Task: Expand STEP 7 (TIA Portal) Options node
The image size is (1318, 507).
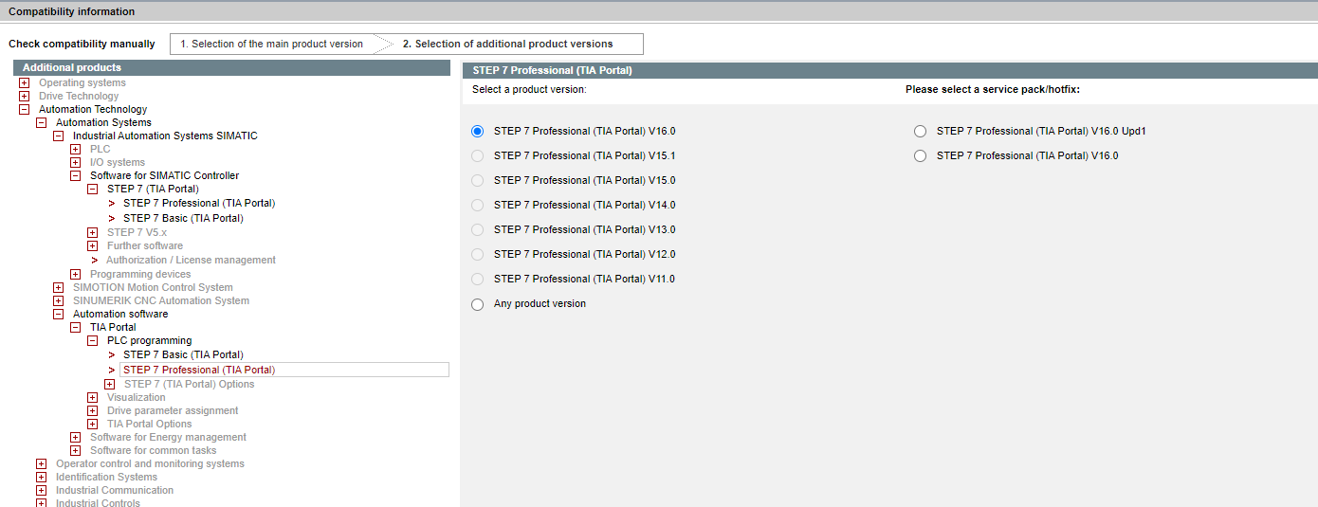Action: [x=110, y=385]
